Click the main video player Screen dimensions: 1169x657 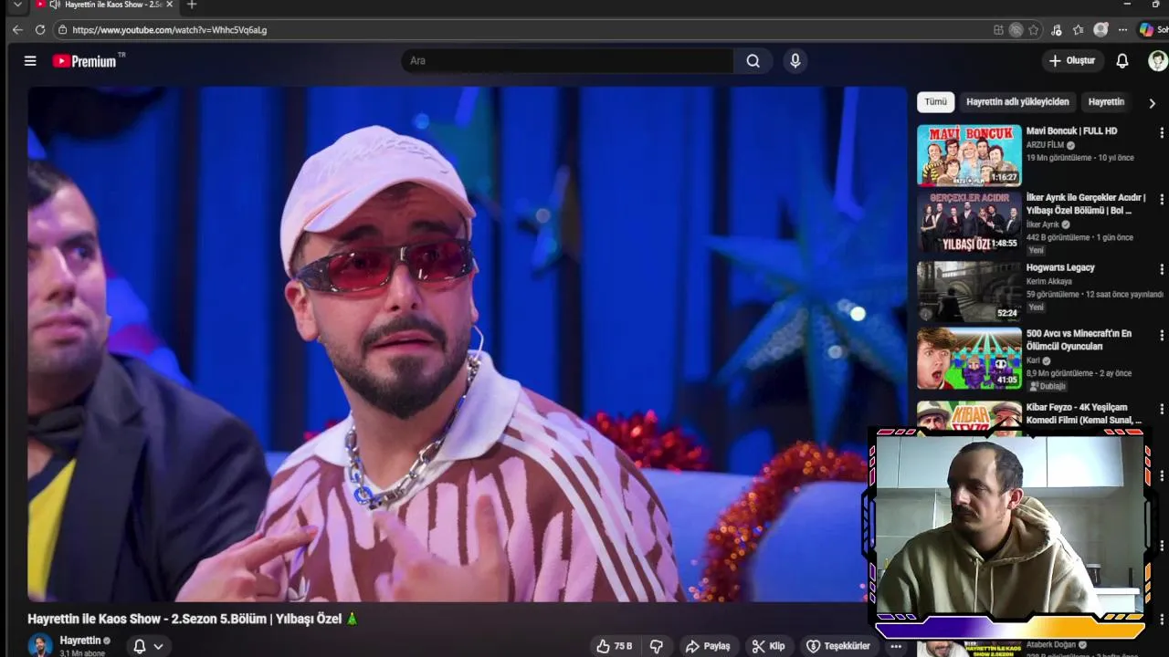(x=467, y=344)
